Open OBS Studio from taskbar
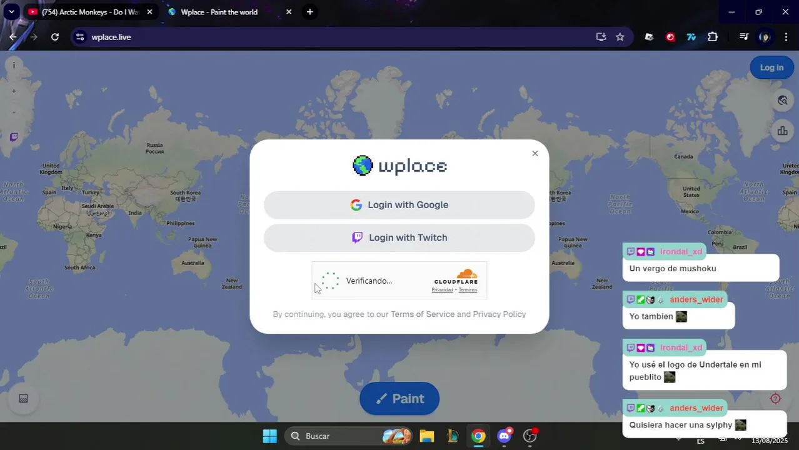 click(x=530, y=436)
